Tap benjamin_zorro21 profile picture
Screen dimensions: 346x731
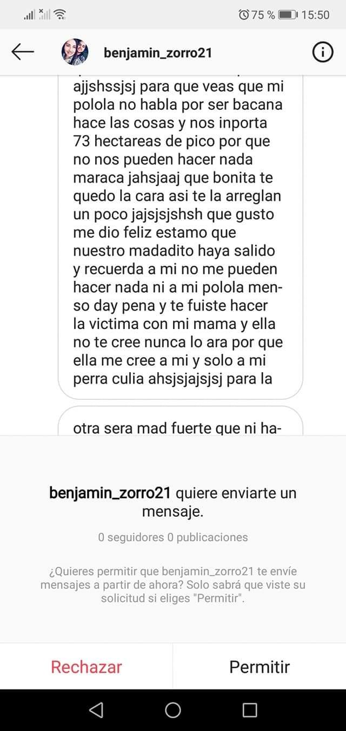[75, 52]
